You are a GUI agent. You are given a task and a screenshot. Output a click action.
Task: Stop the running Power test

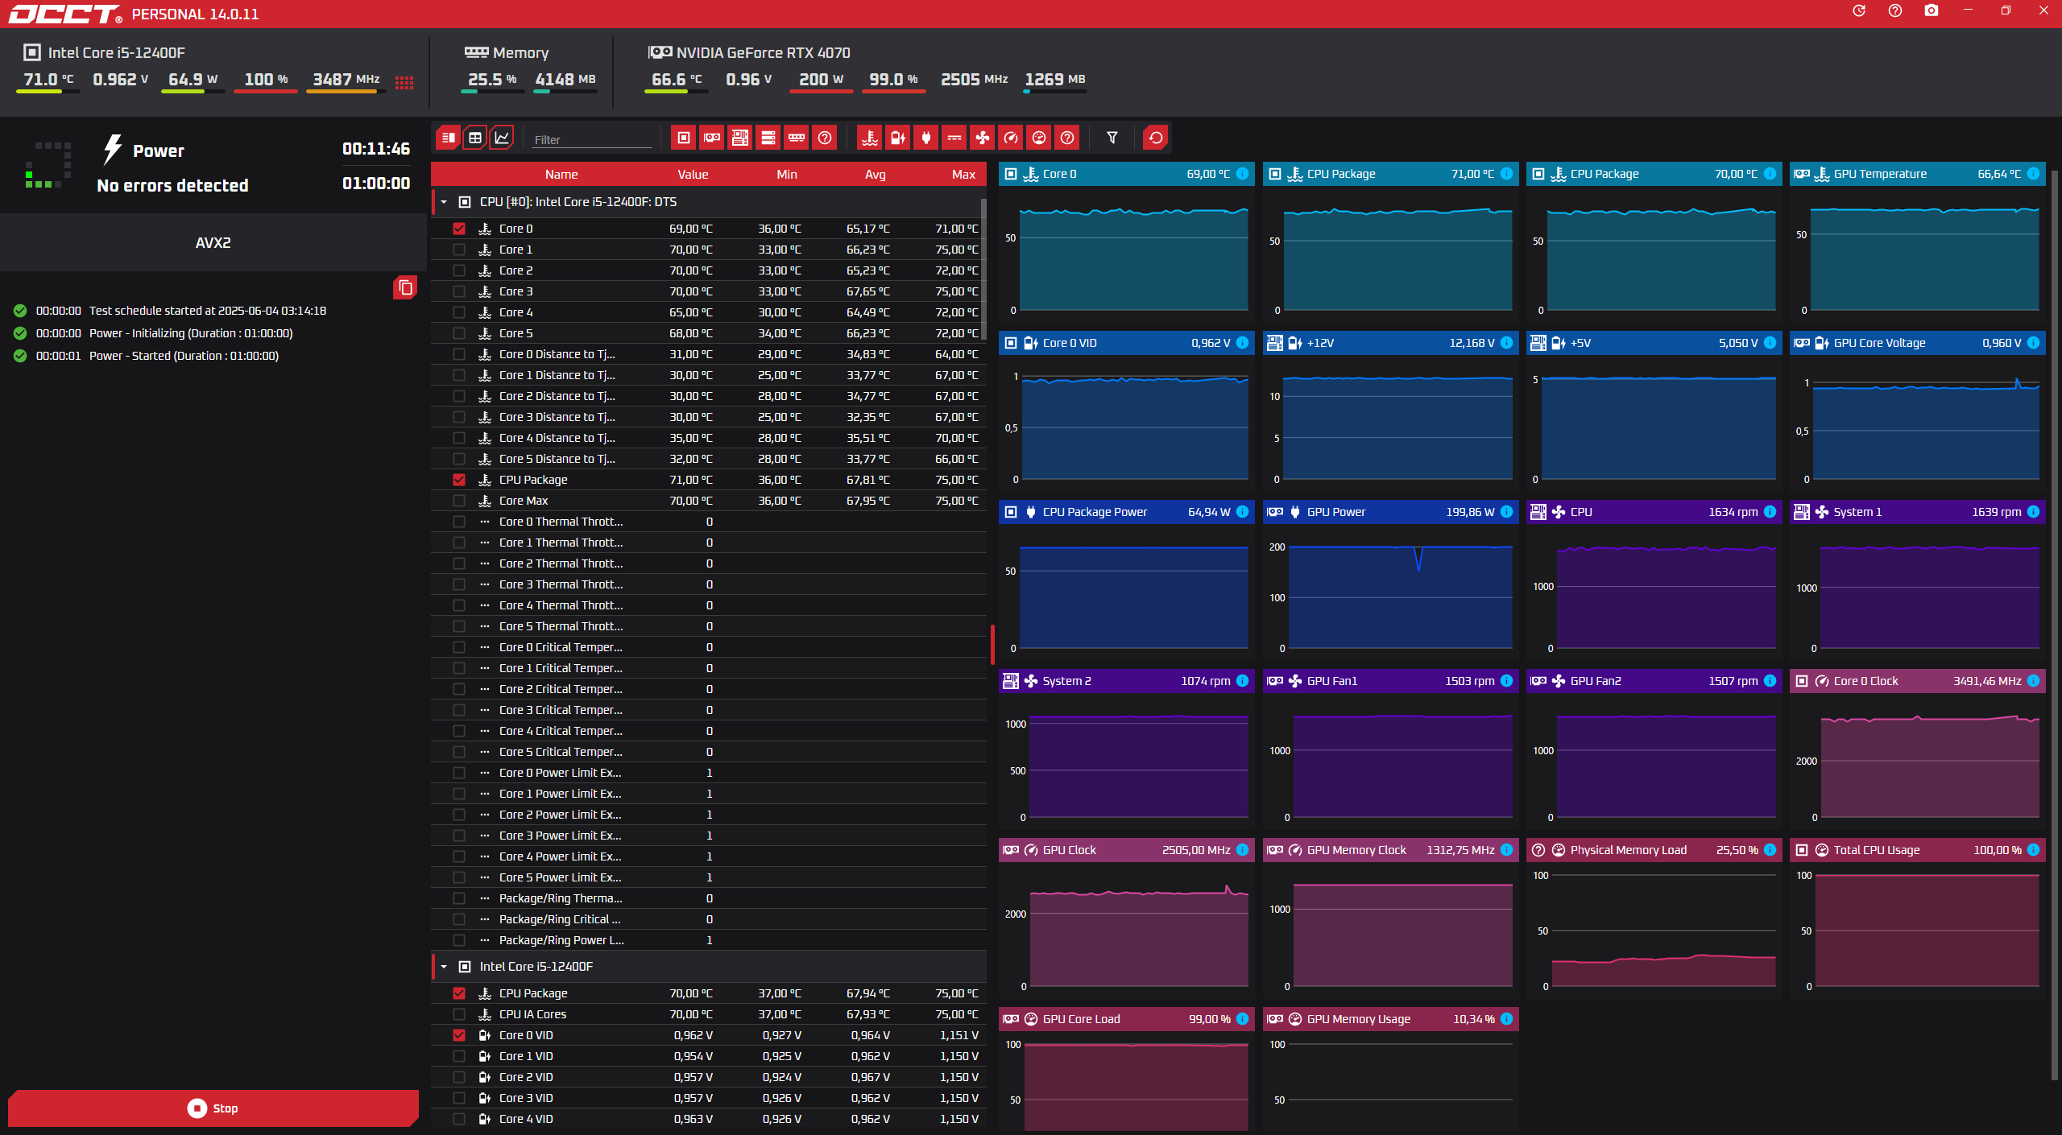[x=213, y=1108]
